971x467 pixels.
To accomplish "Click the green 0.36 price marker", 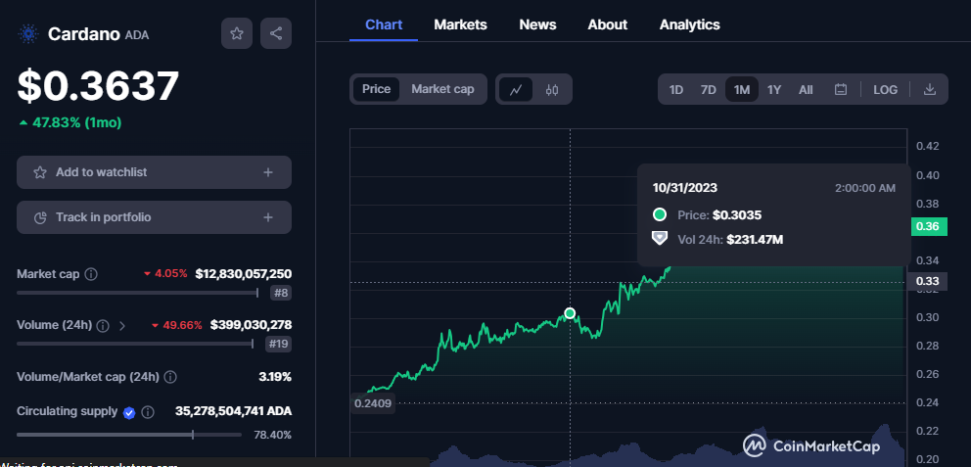I will tap(926, 226).
